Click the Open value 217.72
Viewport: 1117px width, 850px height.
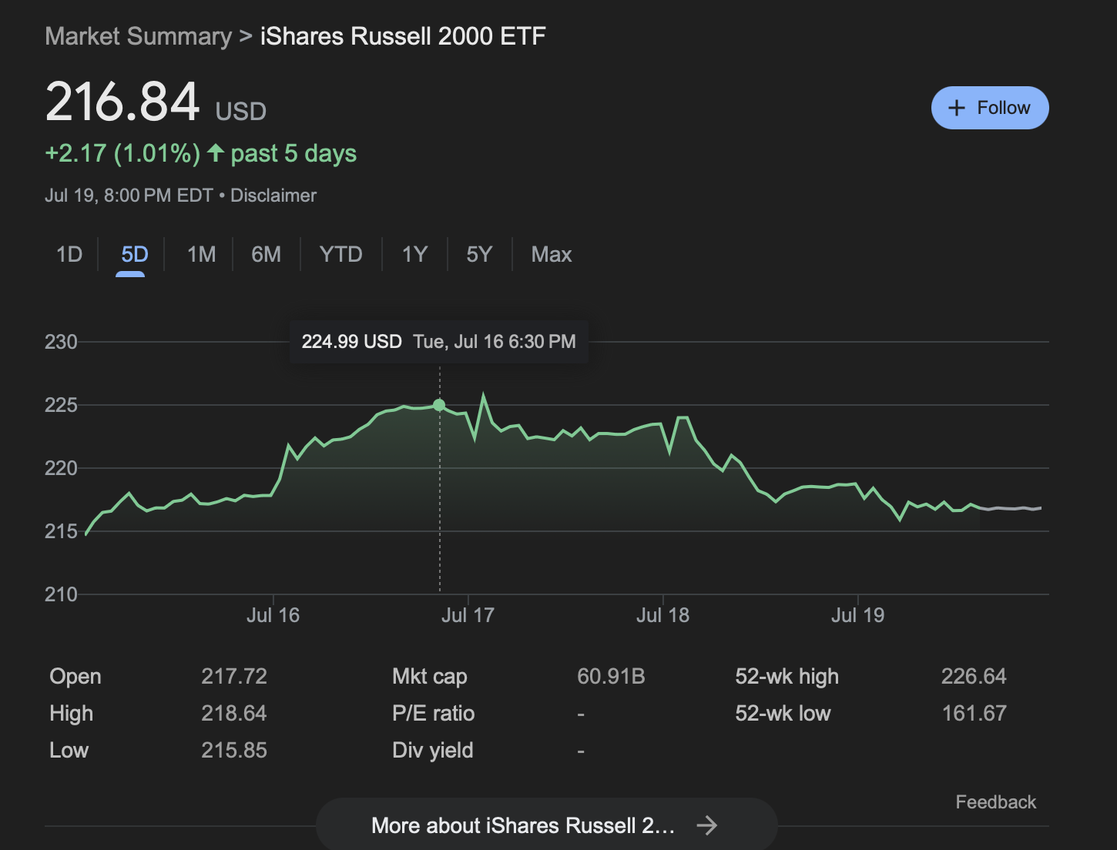(234, 676)
